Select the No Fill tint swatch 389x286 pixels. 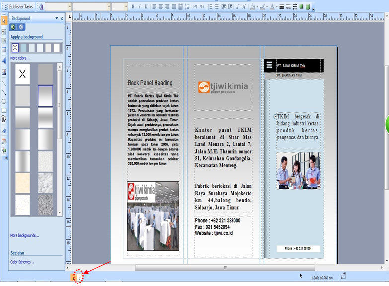[15, 47]
